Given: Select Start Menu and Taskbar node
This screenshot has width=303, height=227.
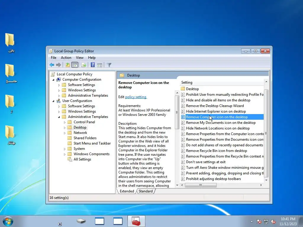Looking at the screenshot, I should (92, 143).
